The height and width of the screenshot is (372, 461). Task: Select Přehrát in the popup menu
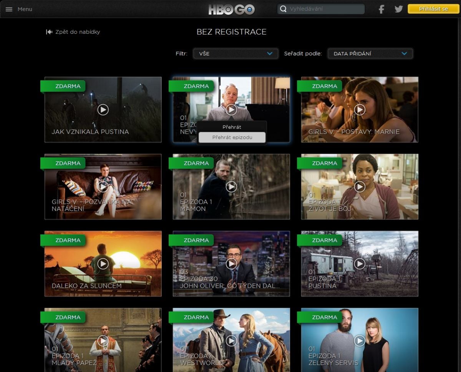[232, 127]
